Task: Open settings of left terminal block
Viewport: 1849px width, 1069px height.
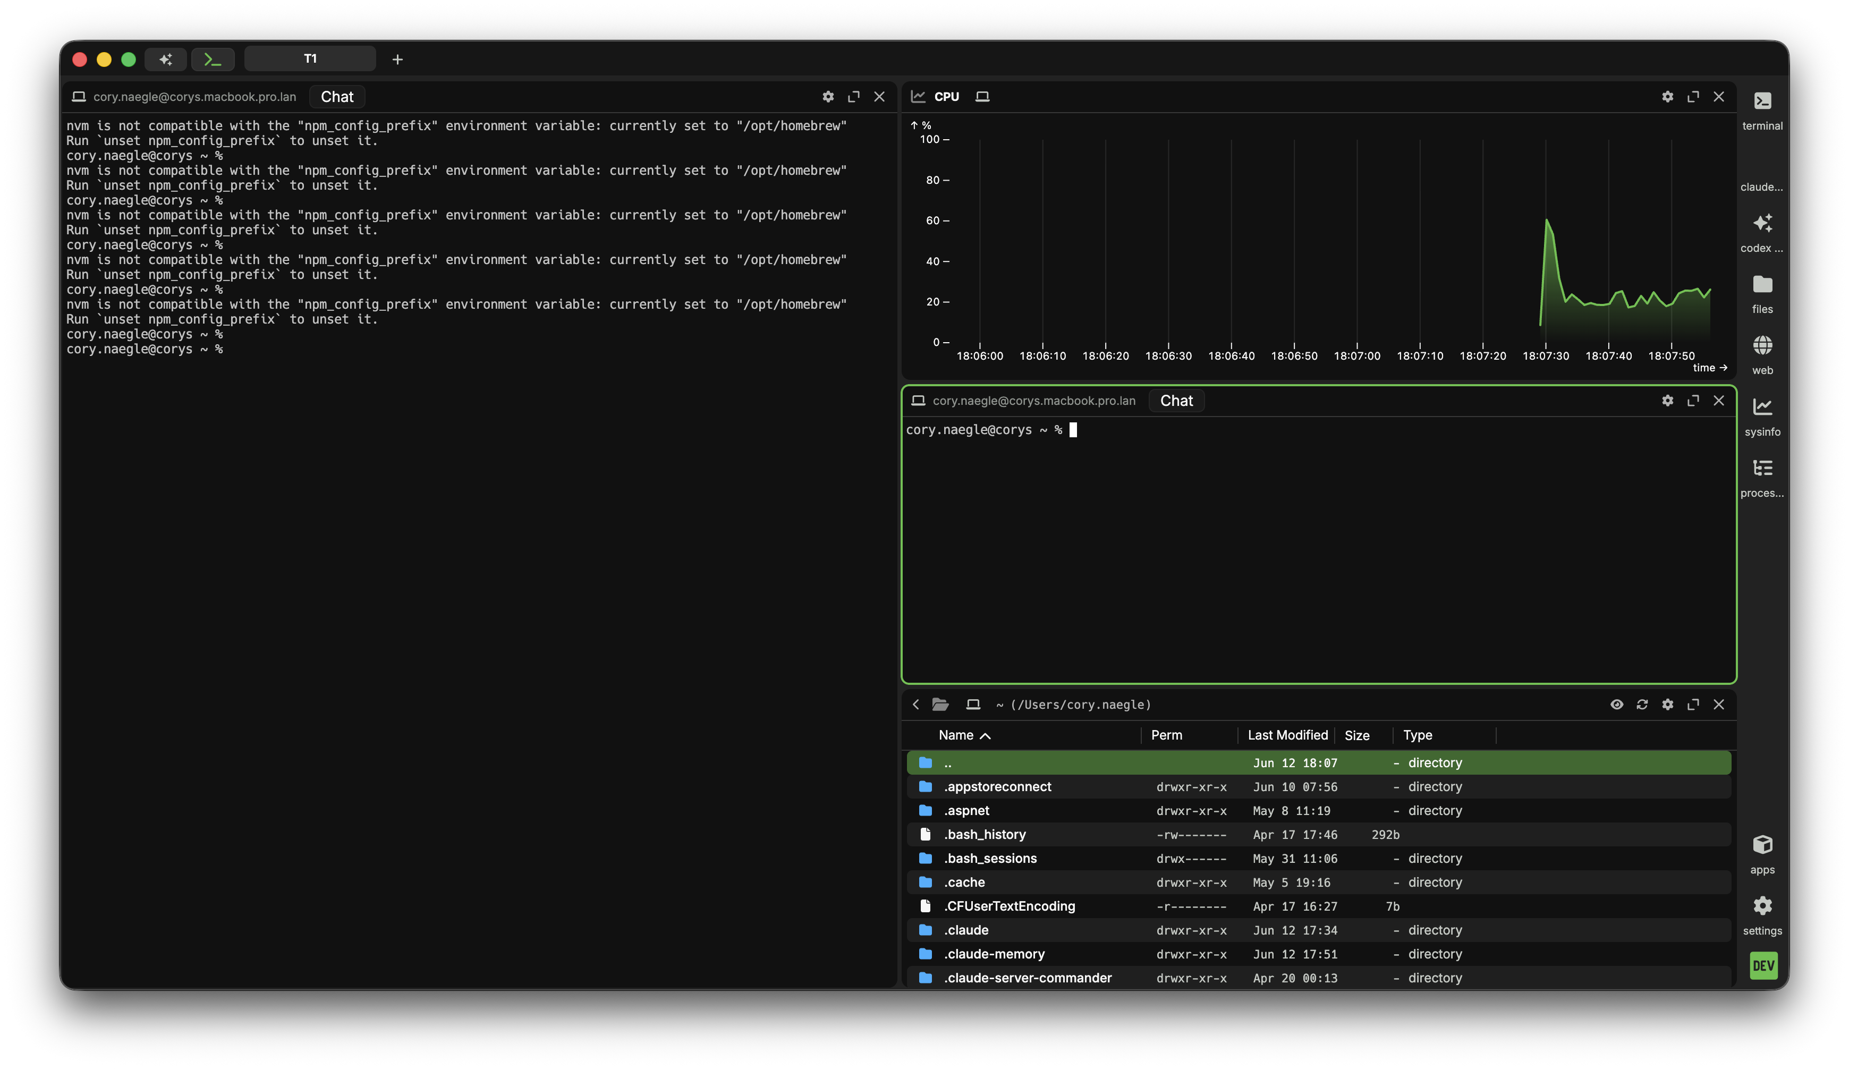Action: (828, 97)
